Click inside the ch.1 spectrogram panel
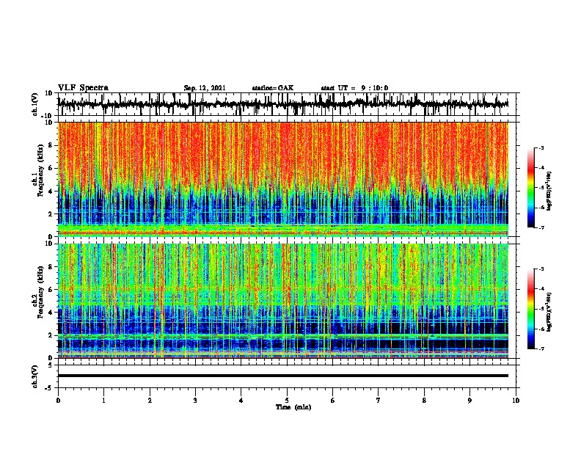Image resolution: width=581 pixels, height=449 pixels. click(x=283, y=179)
